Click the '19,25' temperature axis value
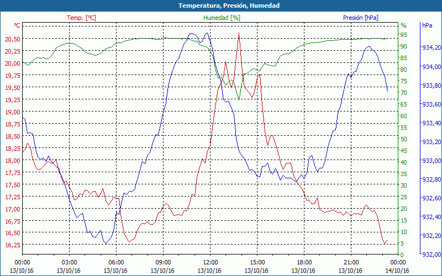This screenshot has height=276, width=442. coord(13,100)
